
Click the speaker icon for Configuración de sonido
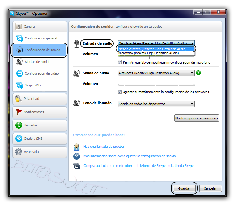click(20, 50)
